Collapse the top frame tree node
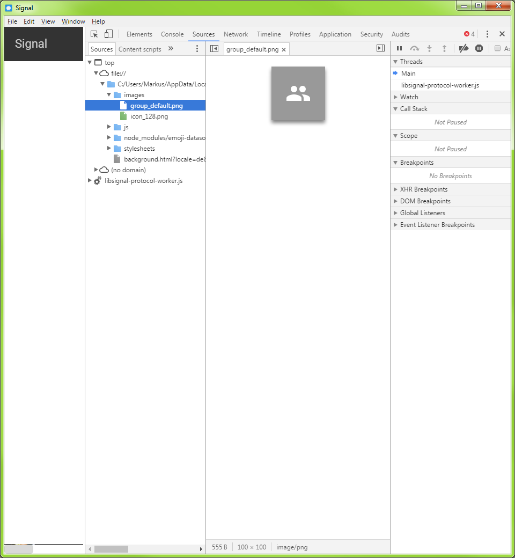 (90, 62)
